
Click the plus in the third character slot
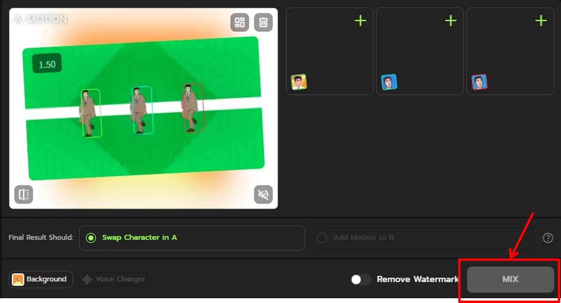pos(541,21)
